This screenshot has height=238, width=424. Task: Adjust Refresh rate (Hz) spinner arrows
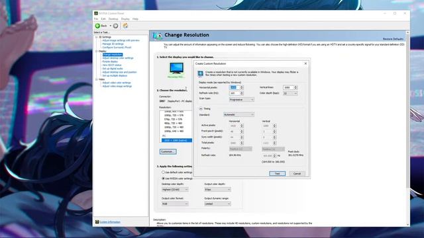tap(242, 93)
